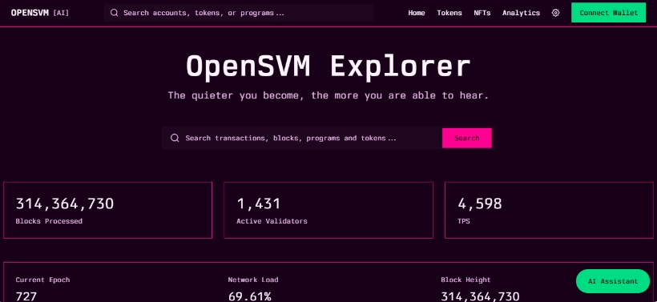Viewport: 657px width, 302px height.
Task: Click the OPENSVM logo
Action: click(x=30, y=13)
